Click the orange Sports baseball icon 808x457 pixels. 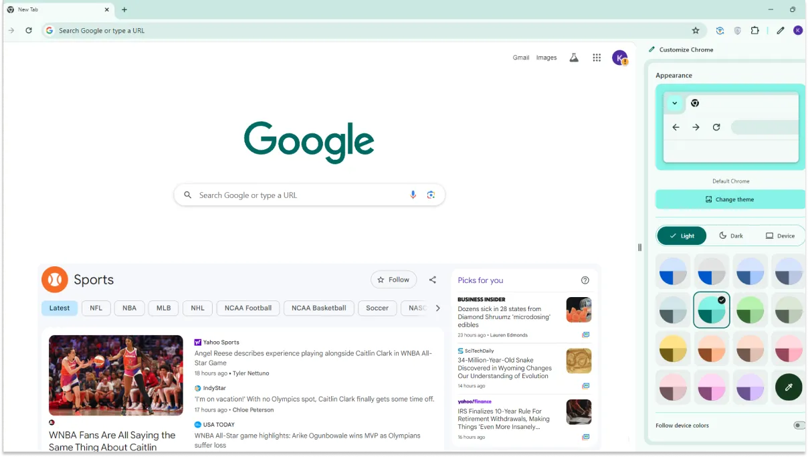pos(55,280)
